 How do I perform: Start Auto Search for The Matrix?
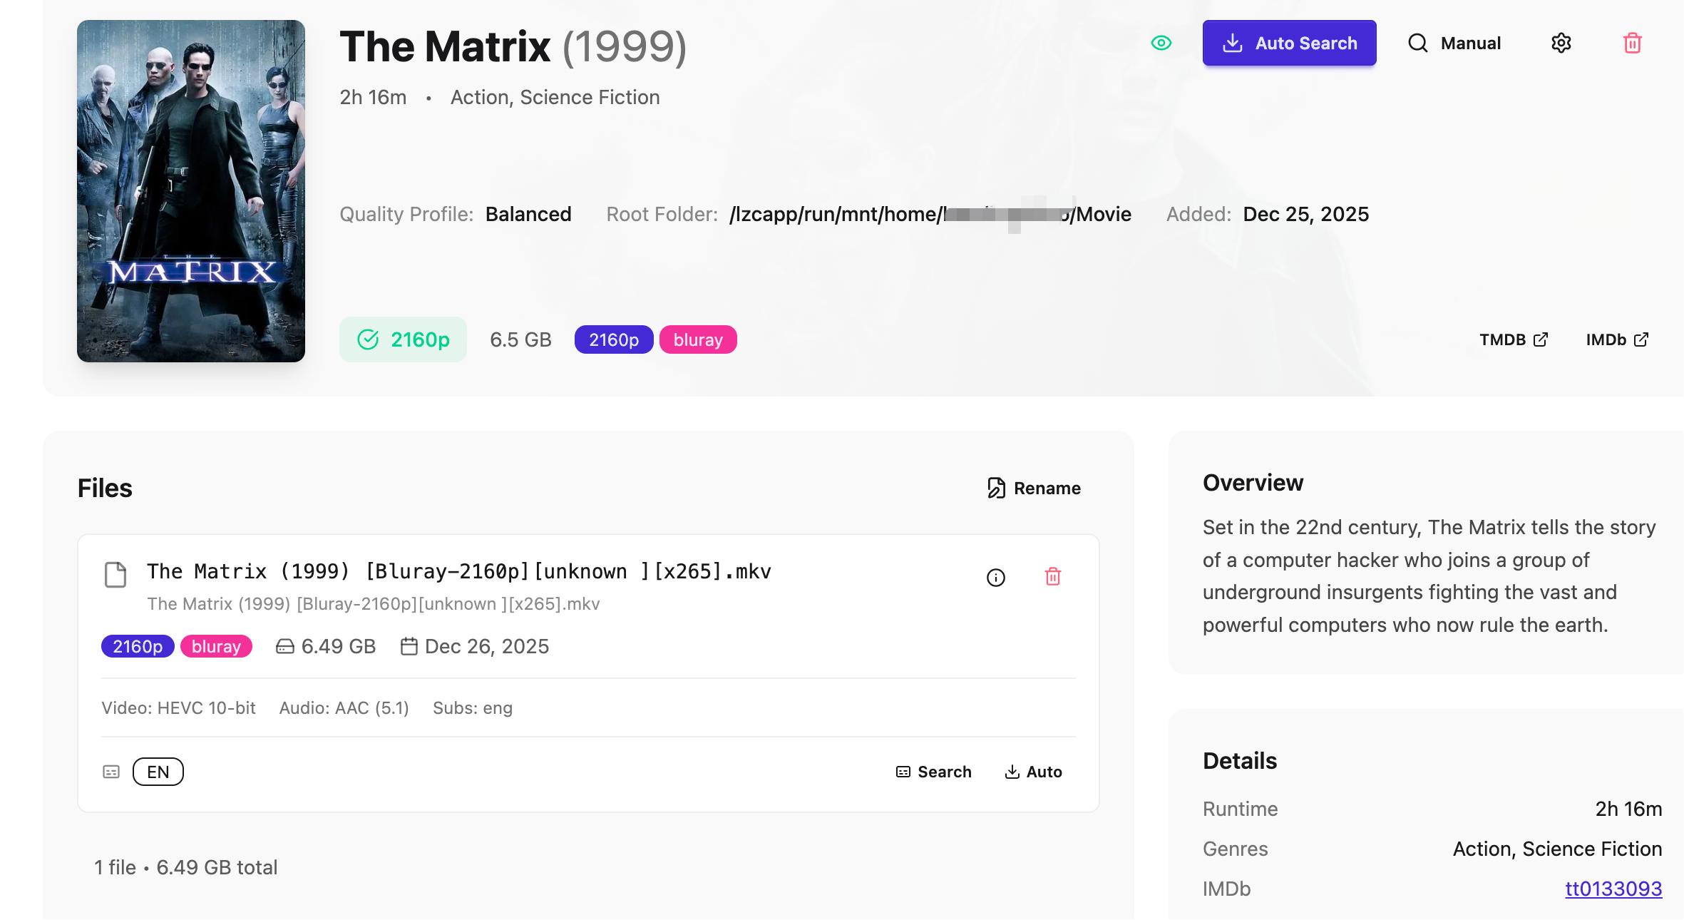point(1289,43)
